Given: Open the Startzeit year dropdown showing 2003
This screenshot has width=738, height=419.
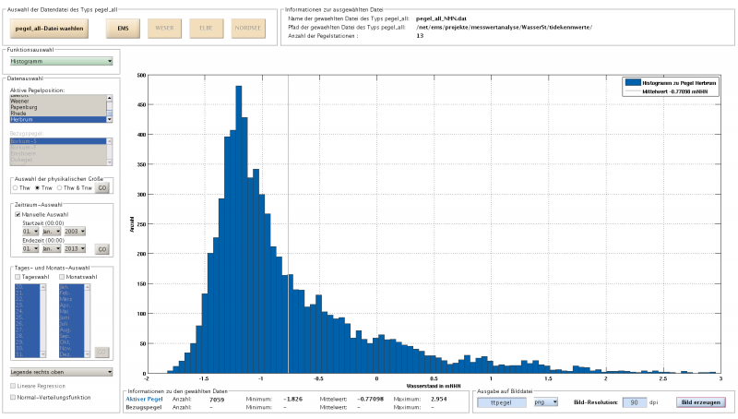Looking at the screenshot, I should (75, 231).
